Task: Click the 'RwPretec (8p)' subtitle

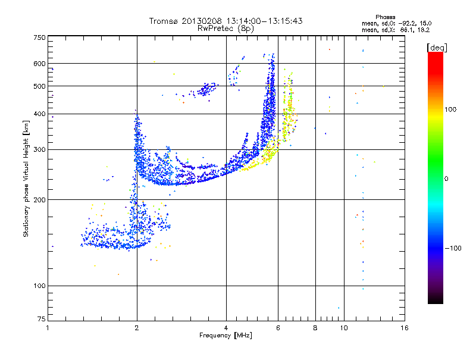Action: 226,29
